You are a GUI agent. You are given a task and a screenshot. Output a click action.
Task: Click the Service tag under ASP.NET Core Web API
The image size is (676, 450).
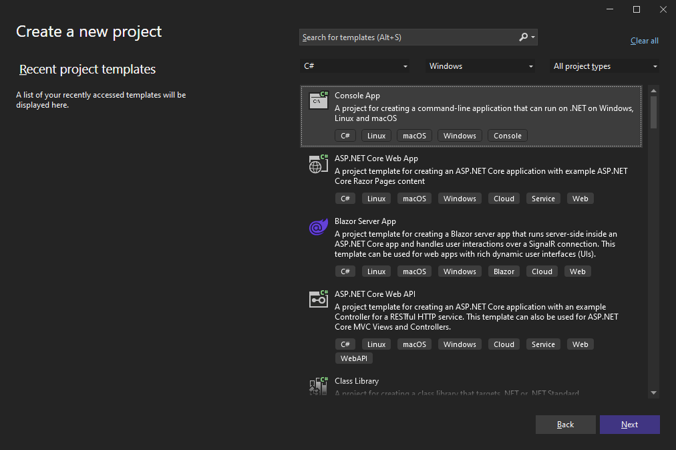tap(543, 344)
